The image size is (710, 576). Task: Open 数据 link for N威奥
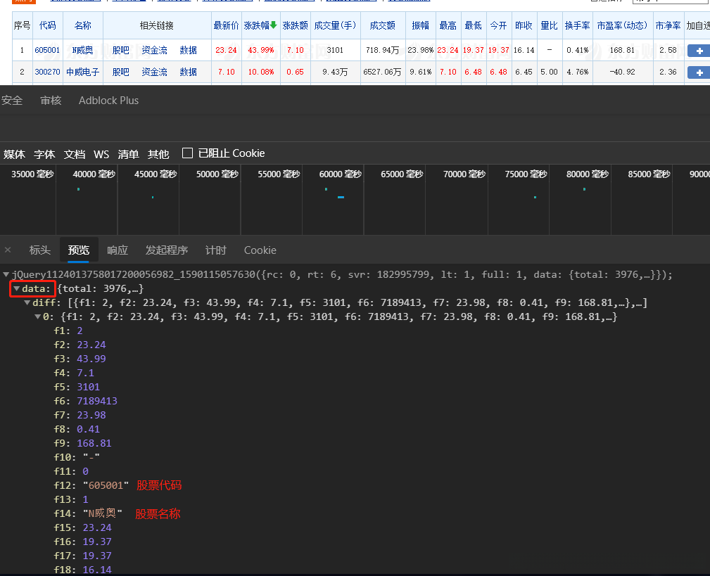pos(188,50)
